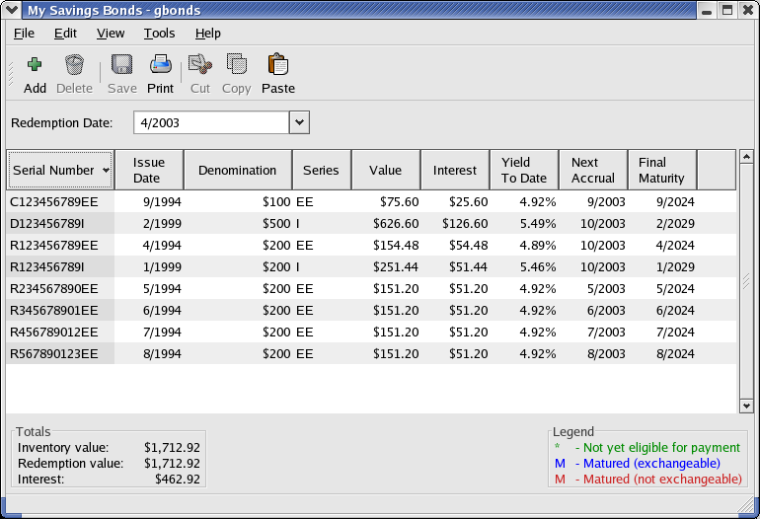Click the Print printer icon
The image size is (760, 519).
click(161, 64)
